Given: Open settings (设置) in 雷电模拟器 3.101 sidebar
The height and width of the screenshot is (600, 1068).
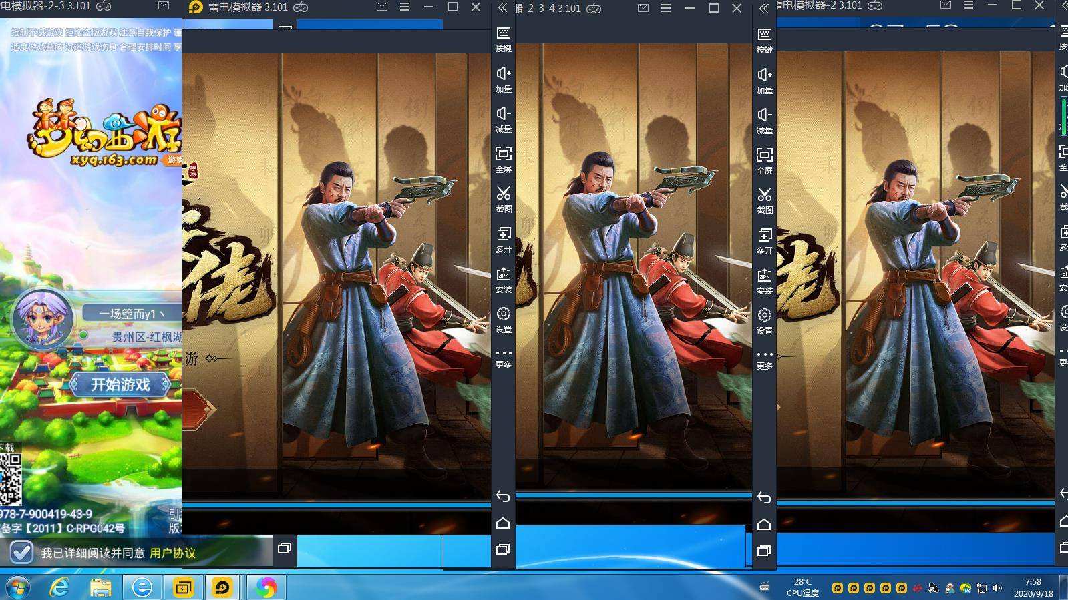Looking at the screenshot, I should pos(503,319).
